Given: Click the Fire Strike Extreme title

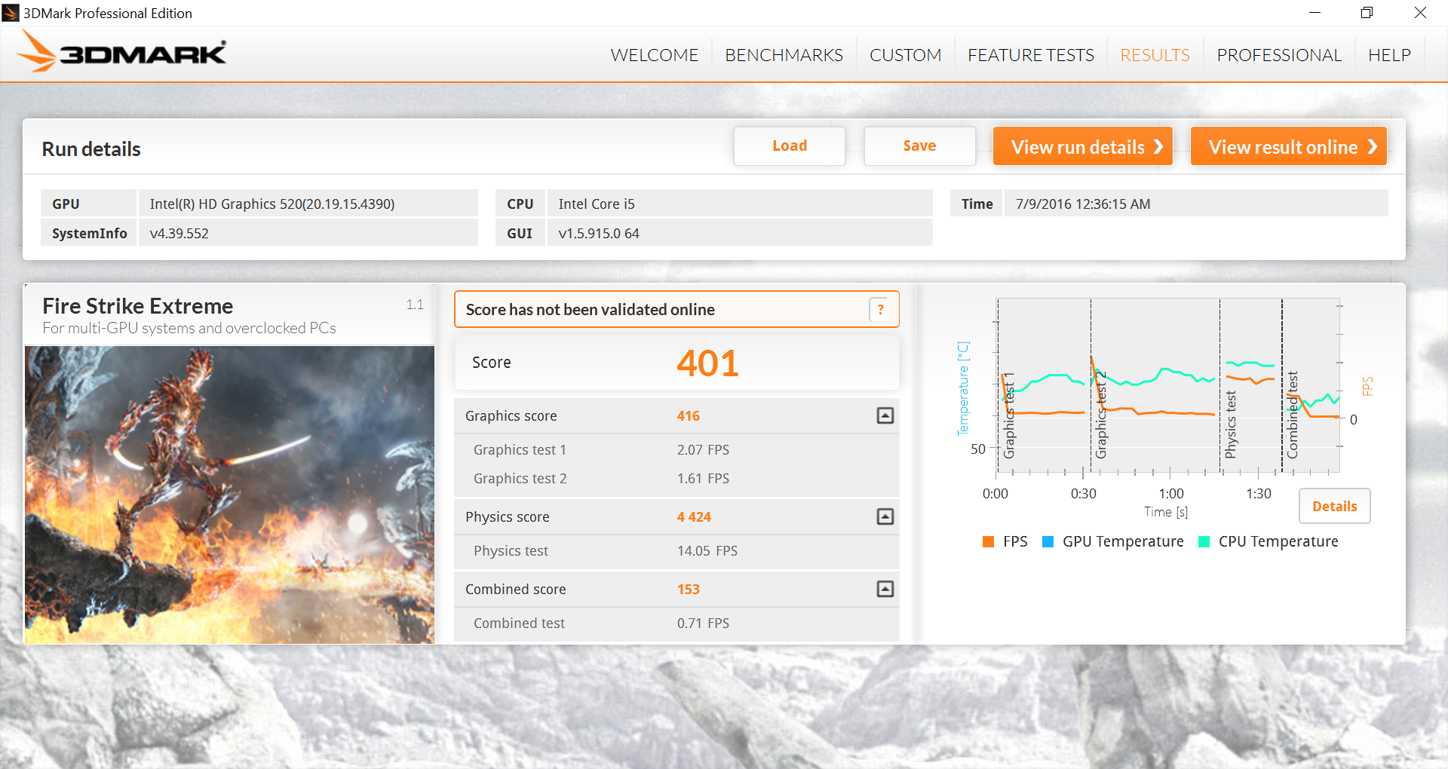Looking at the screenshot, I should pos(138,306).
